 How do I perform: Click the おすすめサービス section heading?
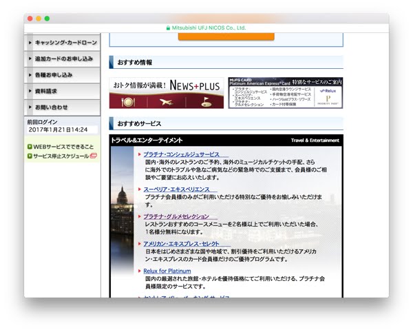tap(139, 123)
